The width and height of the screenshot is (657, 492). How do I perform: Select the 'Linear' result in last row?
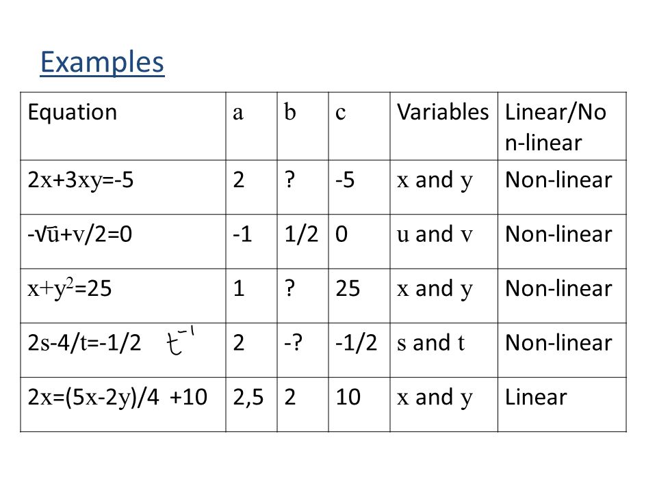(x=536, y=397)
